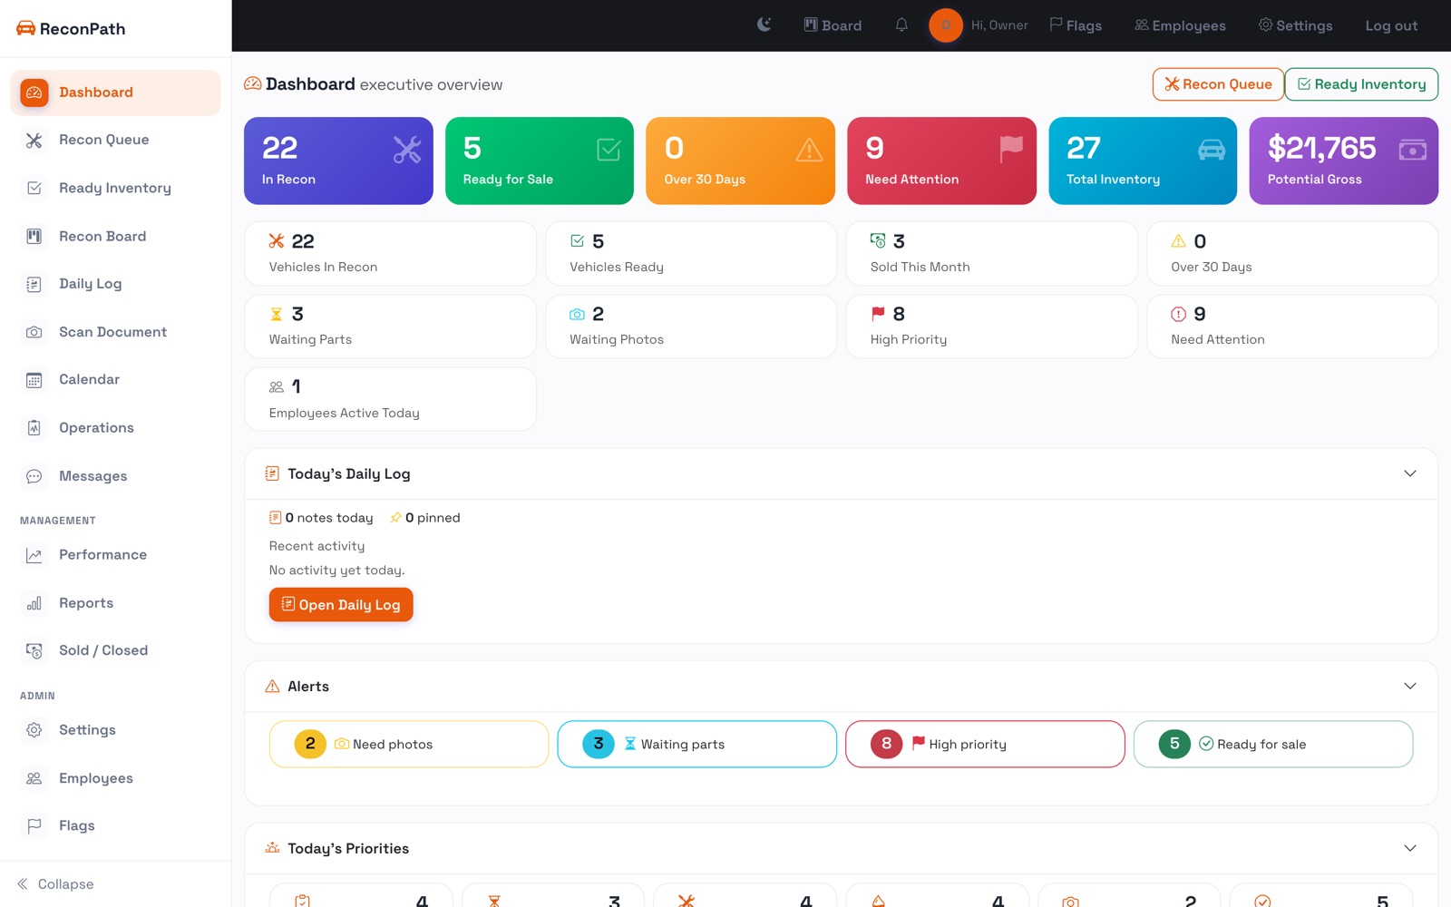Click the Recon Board sidebar icon
1451x907 pixels.
pyautogui.click(x=34, y=236)
